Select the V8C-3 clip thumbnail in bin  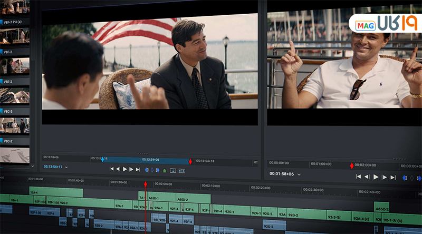(x=15, y=125)
